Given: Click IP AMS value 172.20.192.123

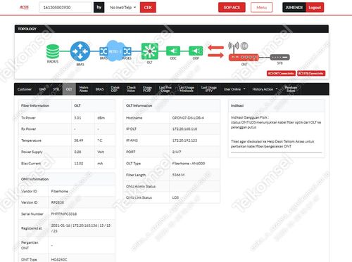Looking at the screenshot, I should (x=184, y=140).
